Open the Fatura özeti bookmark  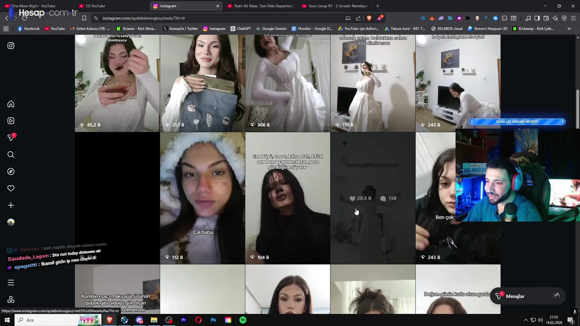pyautogui.click(x=405, y=29)
